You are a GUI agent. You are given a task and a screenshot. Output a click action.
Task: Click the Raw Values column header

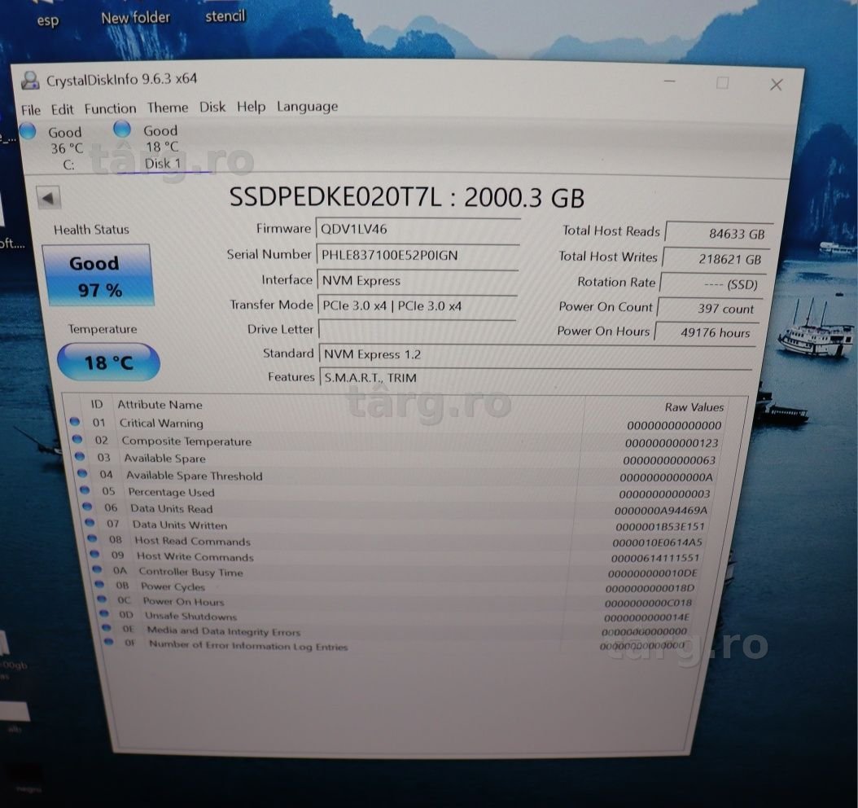[694, 406]
